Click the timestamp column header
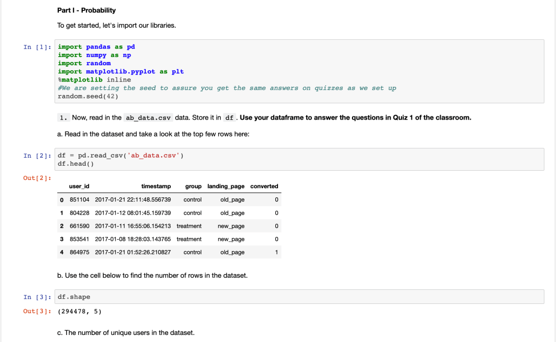The height and width of the screenshot is (342, 556). pos(156,186)
